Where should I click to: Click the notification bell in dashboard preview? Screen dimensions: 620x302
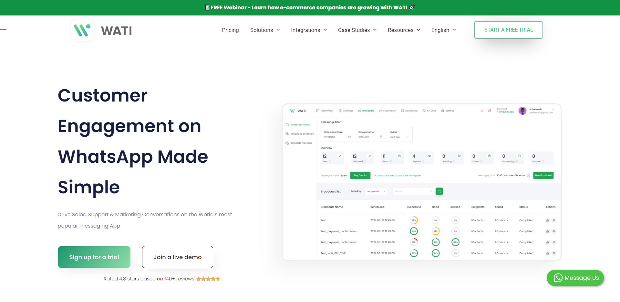point(490,111)
